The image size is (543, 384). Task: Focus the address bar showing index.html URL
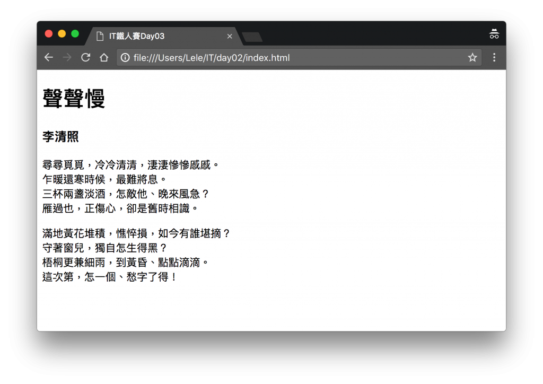[x=299, y=57]
